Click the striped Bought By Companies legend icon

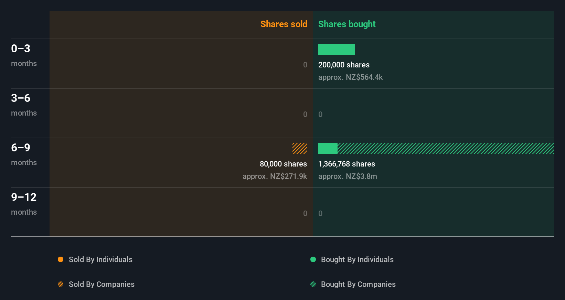pyautogui.click(x=313, y=284)
